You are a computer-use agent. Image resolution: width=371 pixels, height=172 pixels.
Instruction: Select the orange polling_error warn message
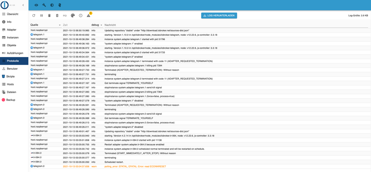tap(135, 166)
